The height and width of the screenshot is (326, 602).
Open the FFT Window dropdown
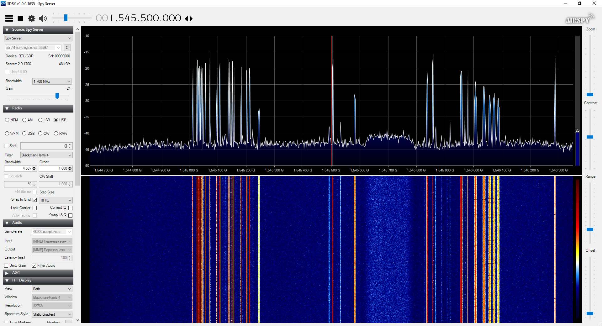pos(52,297)
